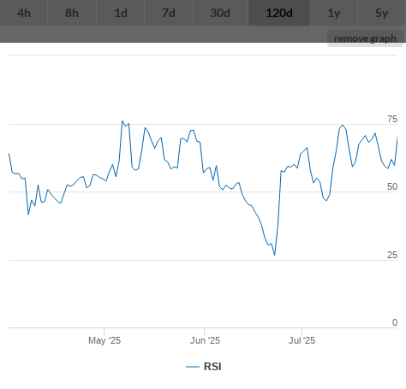Click the 25 y-axis label
Viewport: 406px width, 389px height.
[392, 255]
